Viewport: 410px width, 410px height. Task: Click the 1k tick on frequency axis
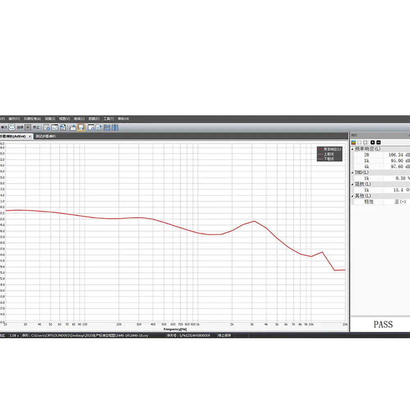[198, 324]
